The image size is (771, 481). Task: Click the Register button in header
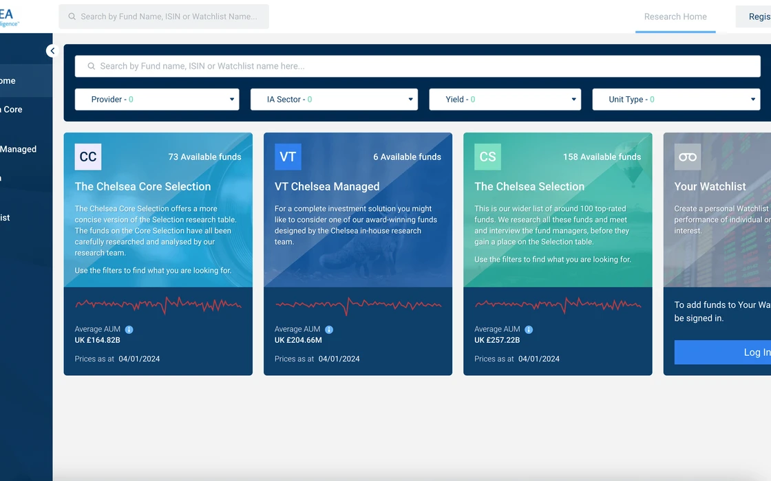coord(753,16)
